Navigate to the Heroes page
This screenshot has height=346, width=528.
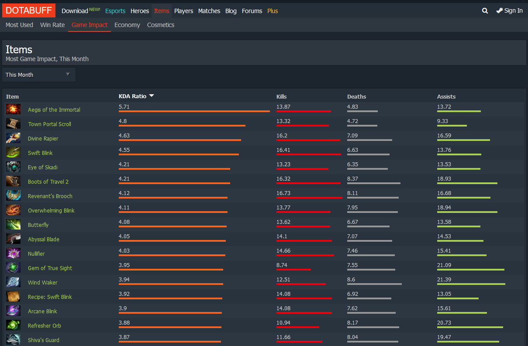click(x=140, y=11)
